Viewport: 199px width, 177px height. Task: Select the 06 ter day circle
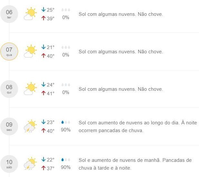(9, 14)
